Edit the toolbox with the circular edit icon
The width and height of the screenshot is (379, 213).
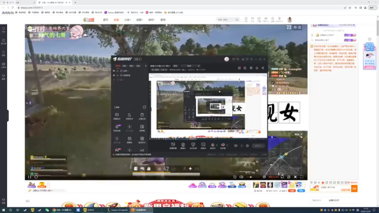pos(144,107)
